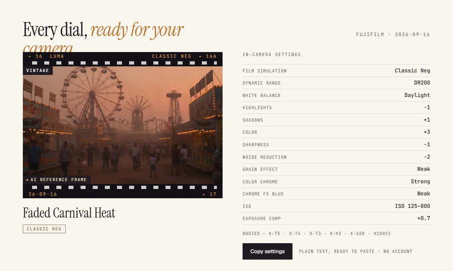Open the carnival ferris wheel reference photo
Viewport: 453px width, 271px height.
click(123, 125)
